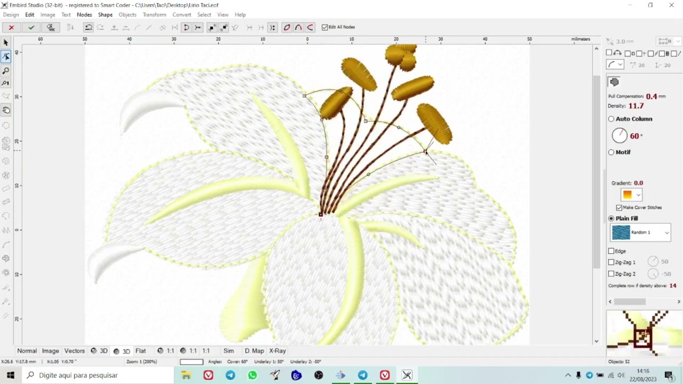Image resolution: width=683 pixels, height=384 pixels.
Task: Click the 60° angle dial
Action: [620, 135]
